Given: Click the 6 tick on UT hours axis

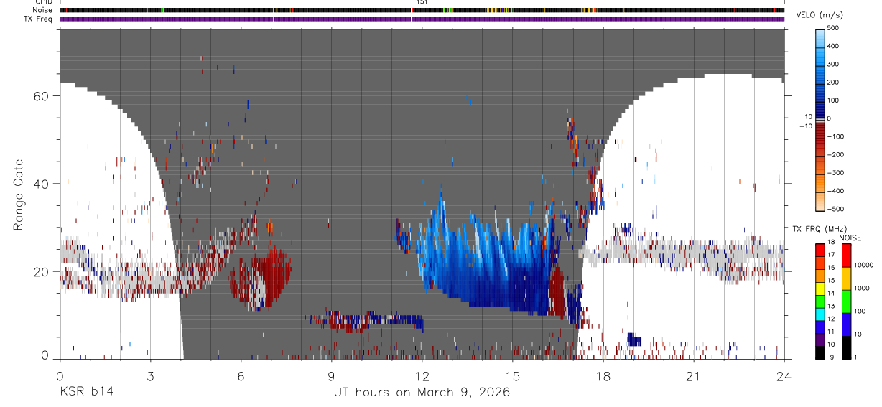Looking at the screenshot, I should tap(241, 375).
